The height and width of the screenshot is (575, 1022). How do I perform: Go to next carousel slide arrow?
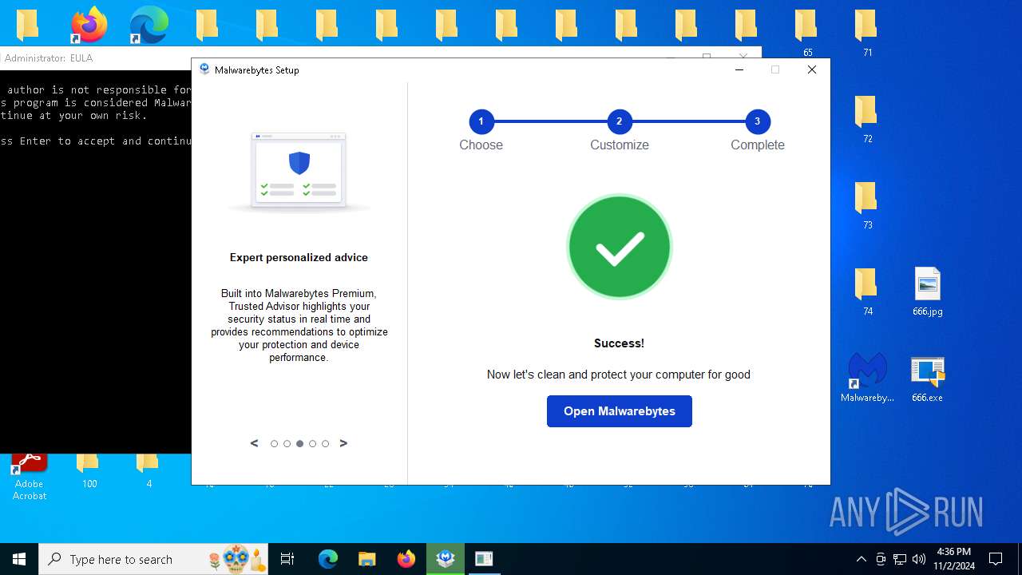point(343,443)
